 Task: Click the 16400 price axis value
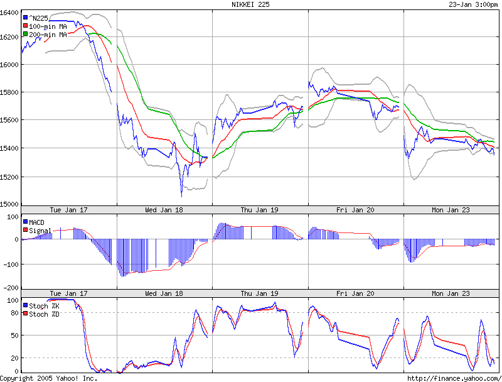(x=9, y=13)
